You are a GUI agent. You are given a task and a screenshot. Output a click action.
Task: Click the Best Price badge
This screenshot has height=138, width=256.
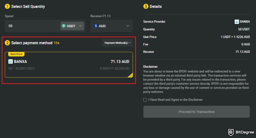(x=16, y=54)
